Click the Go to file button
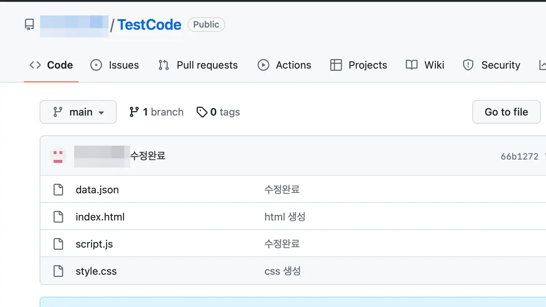The width and height of the screenshot is (546, 307). point(506,112)
